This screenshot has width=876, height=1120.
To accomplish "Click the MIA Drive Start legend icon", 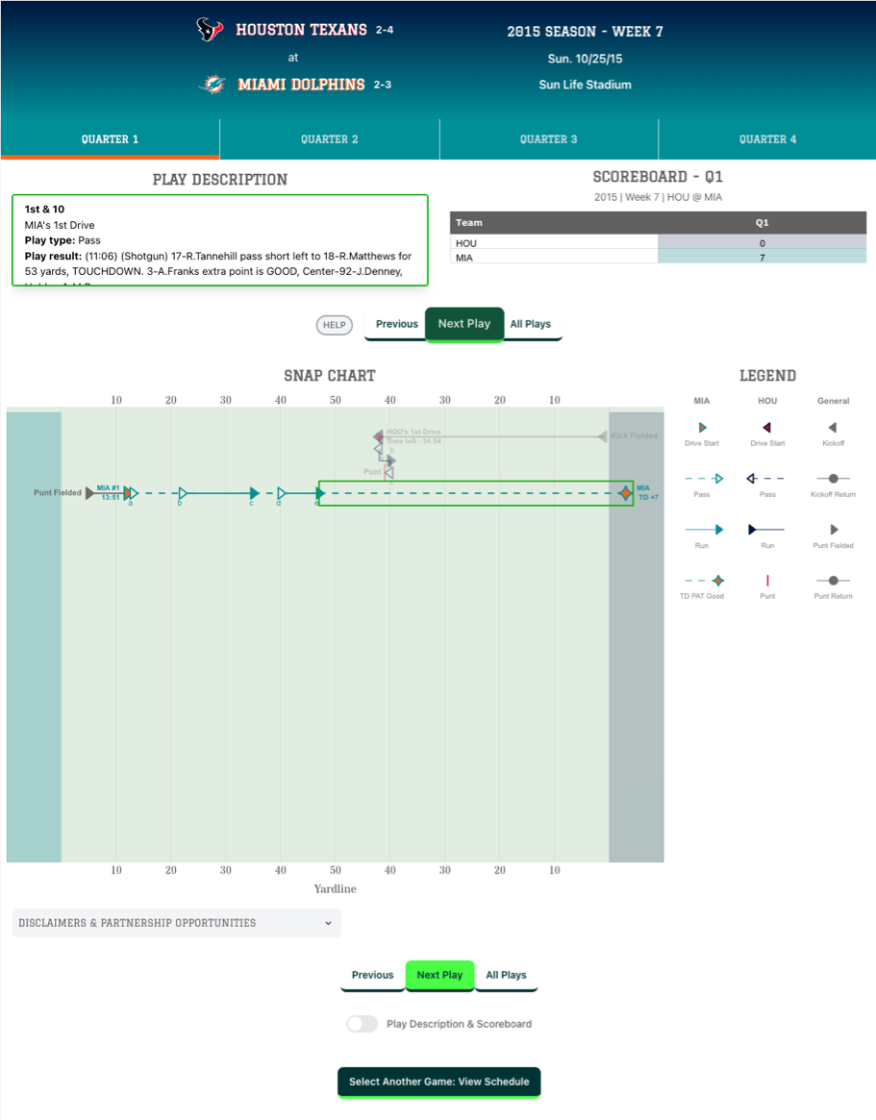I will [x=702, y=428].
